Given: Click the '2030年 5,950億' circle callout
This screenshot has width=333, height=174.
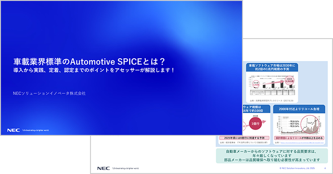Looking at the screenshot, I should point(289,81).
